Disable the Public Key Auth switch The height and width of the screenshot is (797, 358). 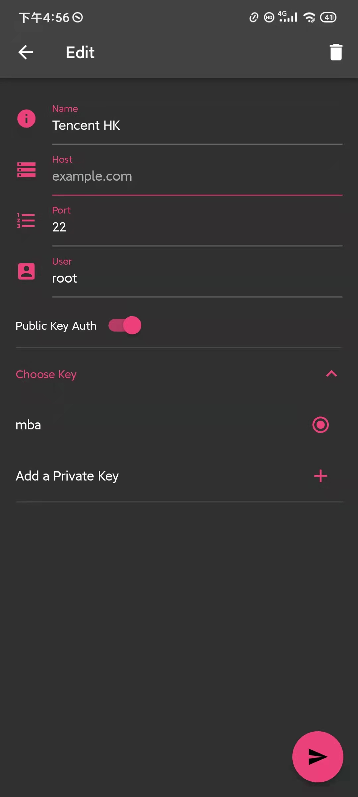point(125,325)
